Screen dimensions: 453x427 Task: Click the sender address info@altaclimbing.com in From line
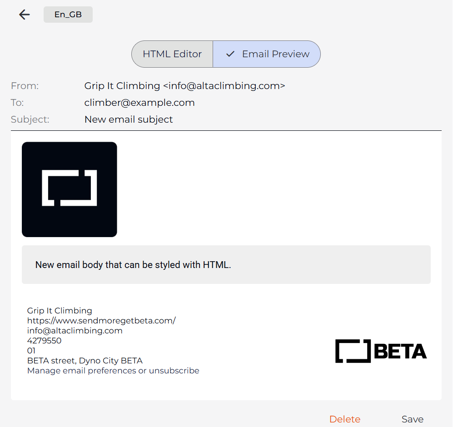pos(224,86)
